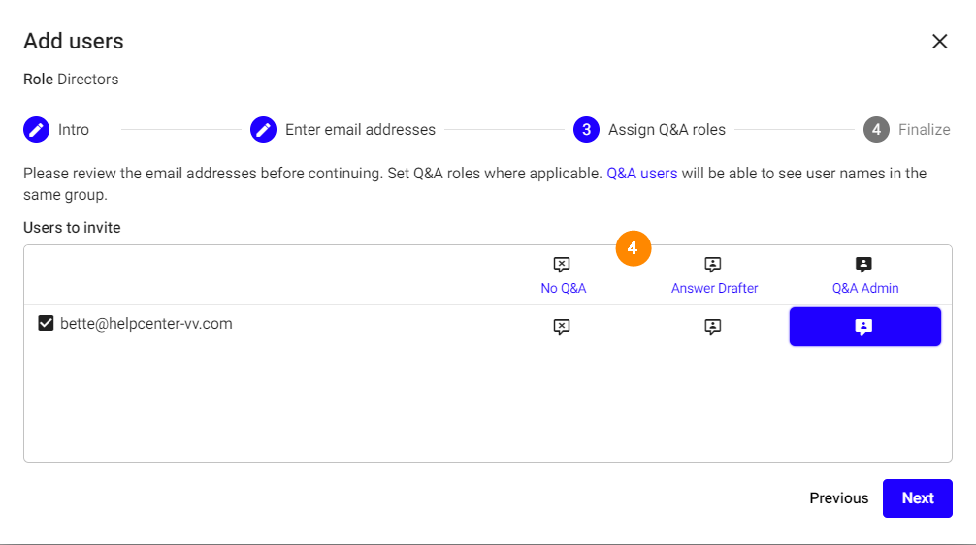Click the No Q&A header icon
This screenshot has height=545, width=976.
562,264
